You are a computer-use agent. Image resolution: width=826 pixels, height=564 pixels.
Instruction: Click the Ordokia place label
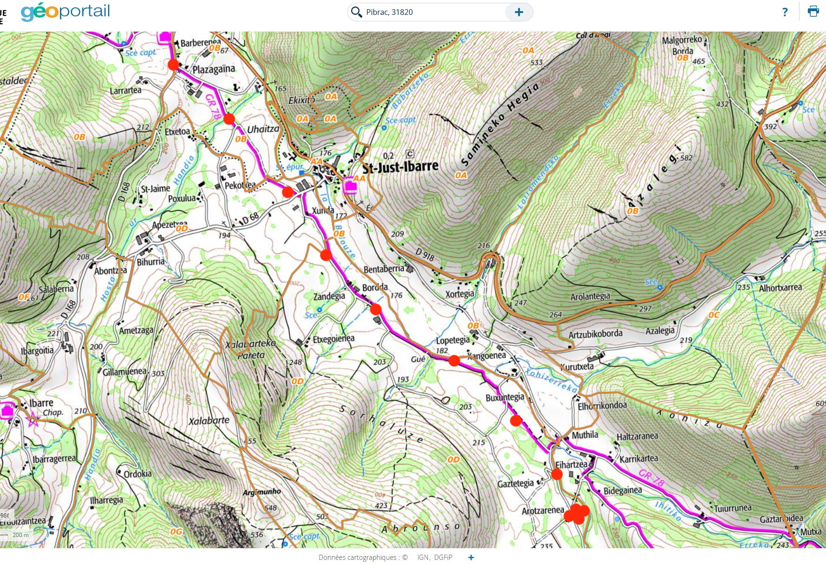tap(138, 474)
